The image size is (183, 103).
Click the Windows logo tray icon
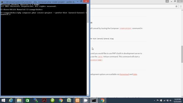pos(161,100)
